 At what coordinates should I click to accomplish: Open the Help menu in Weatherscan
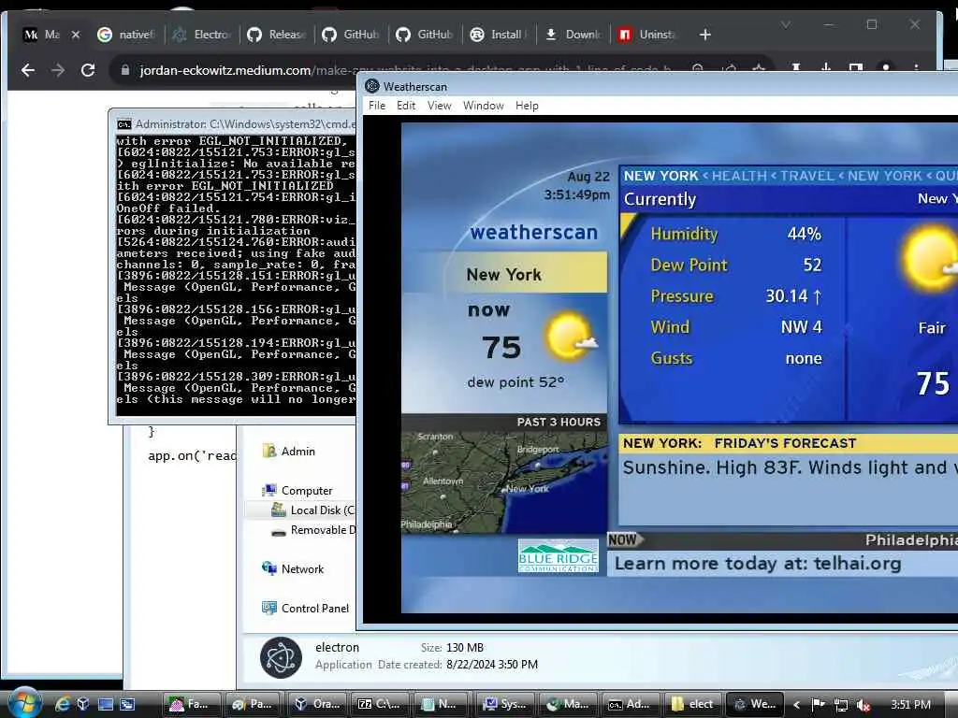pyautogui.click(x=527, y=106)
